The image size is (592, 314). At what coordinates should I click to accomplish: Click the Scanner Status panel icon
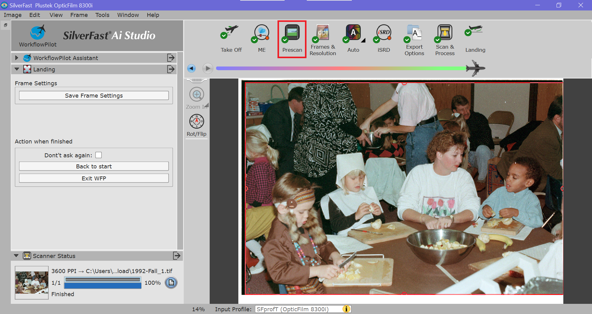click(x=27, y=256)
